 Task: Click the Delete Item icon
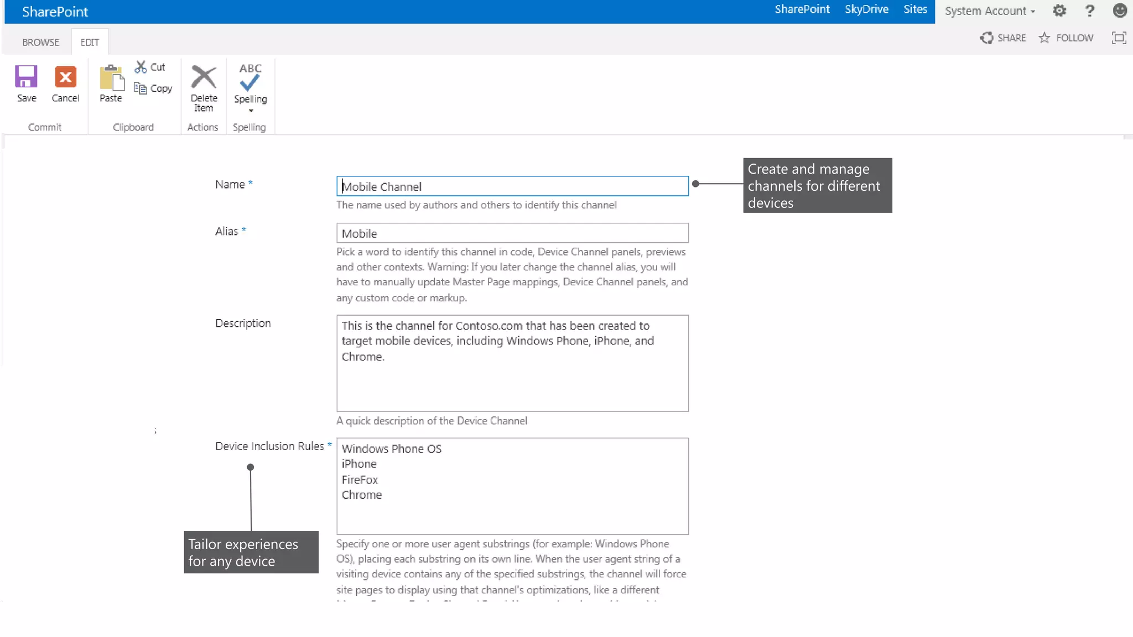[204, 77]
